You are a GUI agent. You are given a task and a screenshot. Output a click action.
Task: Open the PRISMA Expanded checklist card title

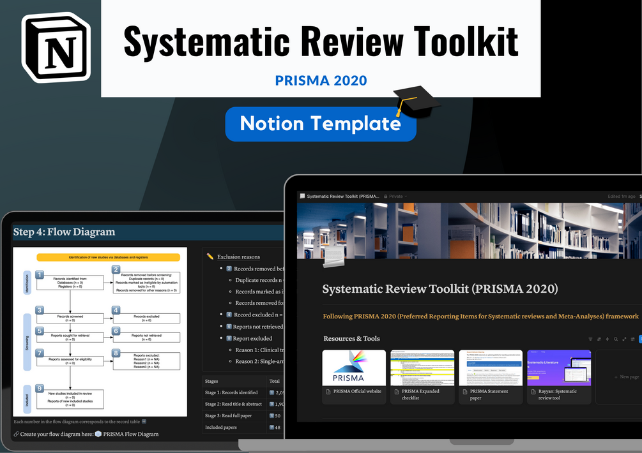click(x=420, y=394)
